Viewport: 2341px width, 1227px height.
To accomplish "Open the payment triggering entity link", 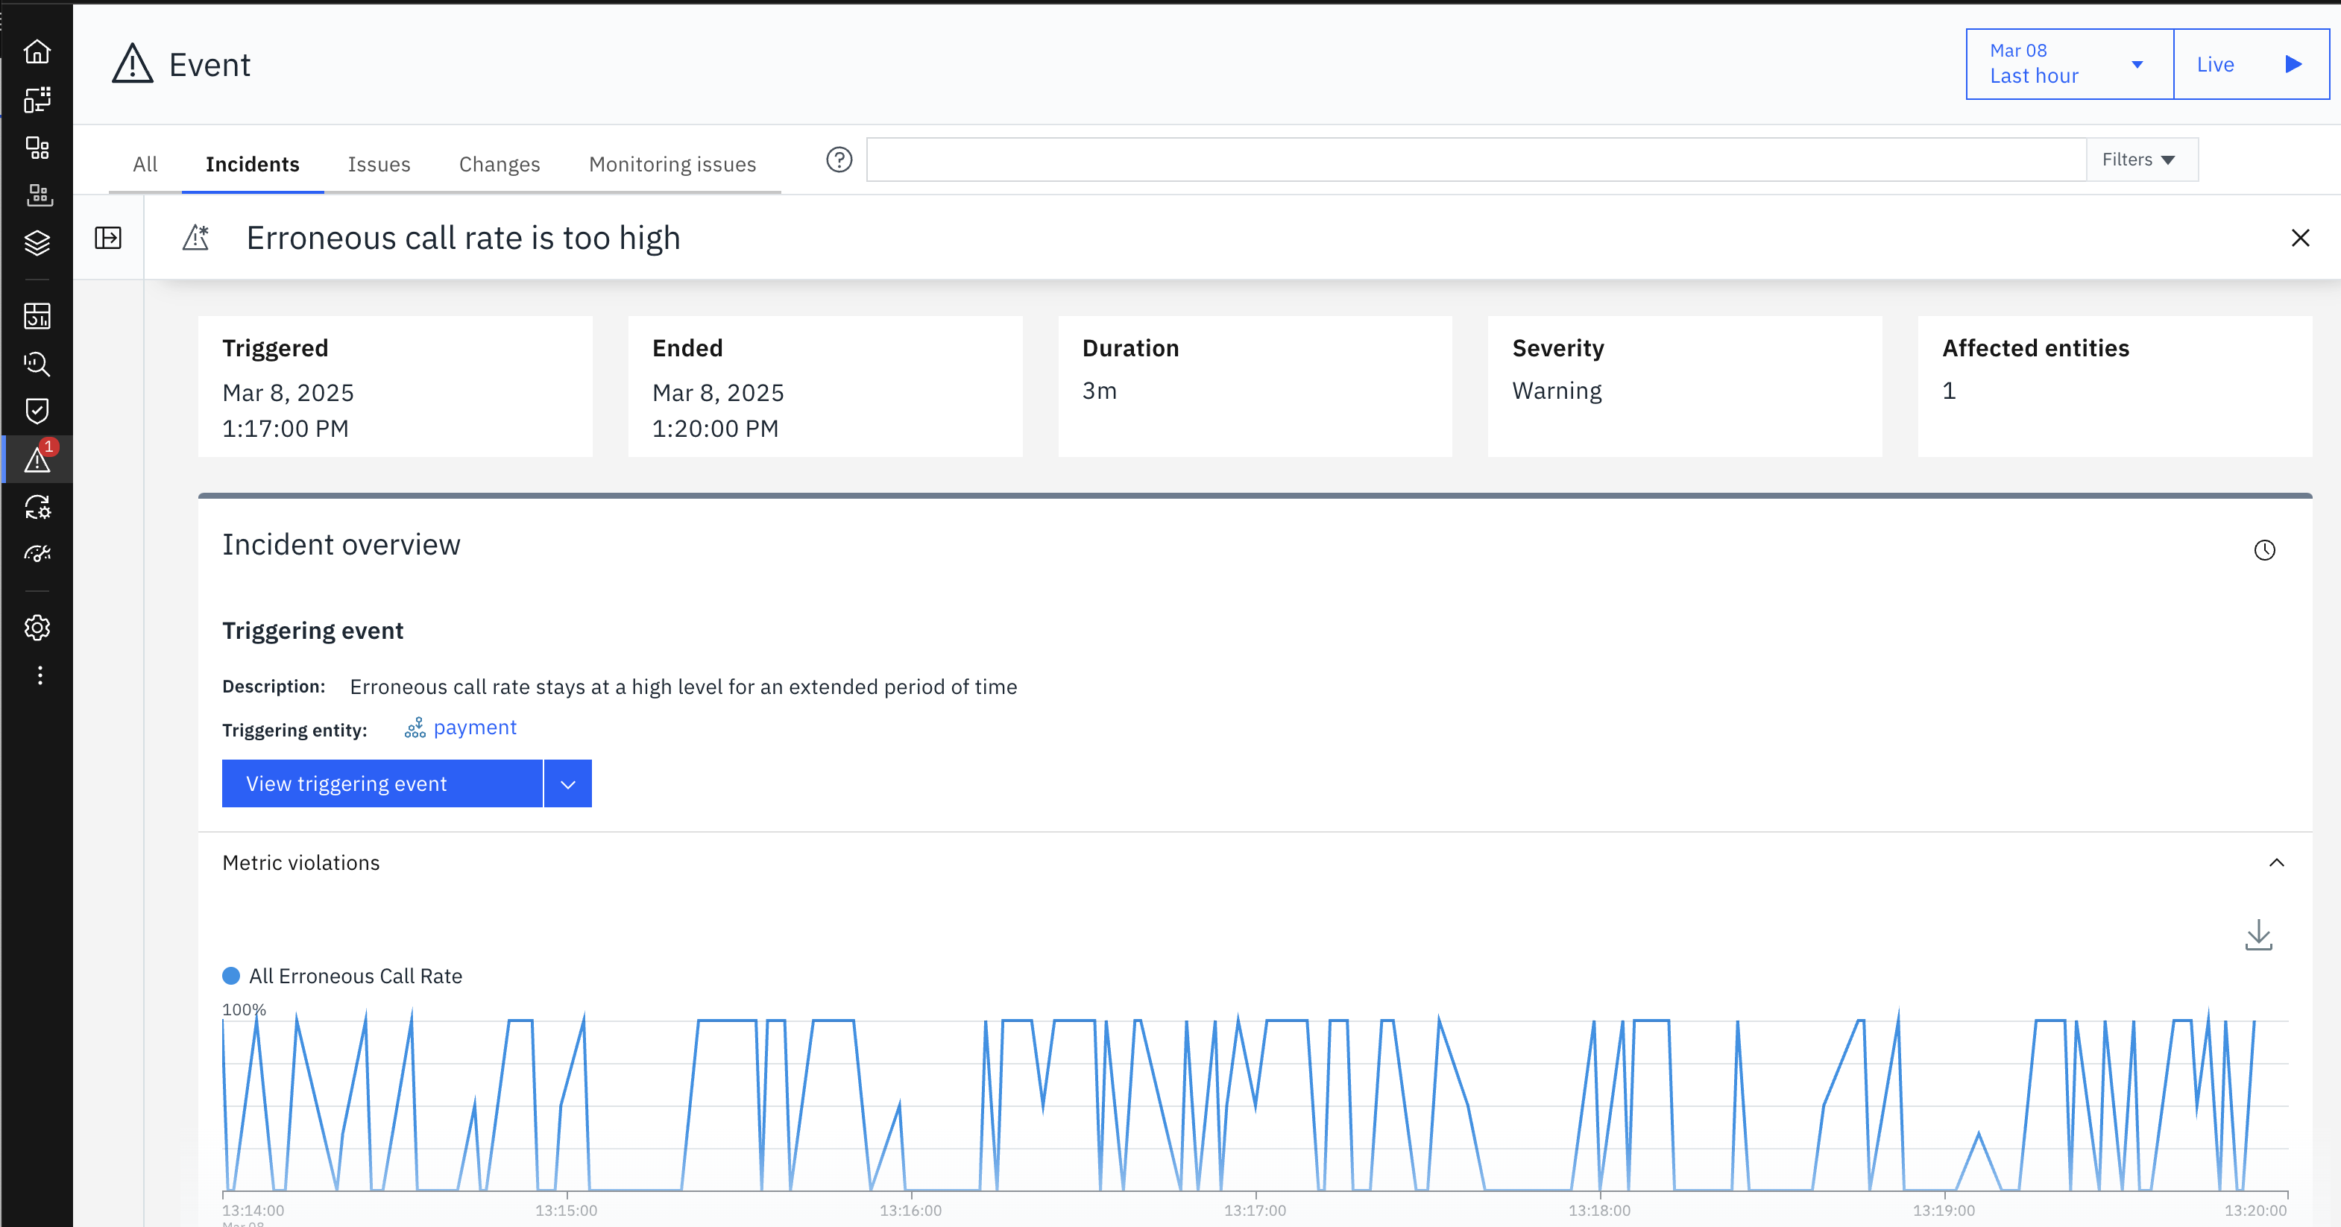I will [x=474, y=728].
